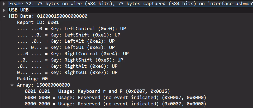Screen dimensions: 253x108
Task: Click the HID Data: 010000150000000000 header text
Action: coord(48,16)
